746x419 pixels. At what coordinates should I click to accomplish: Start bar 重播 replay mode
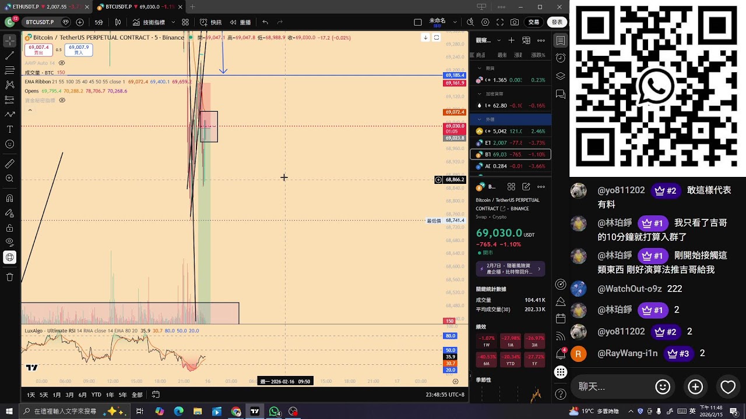(240, 22)
